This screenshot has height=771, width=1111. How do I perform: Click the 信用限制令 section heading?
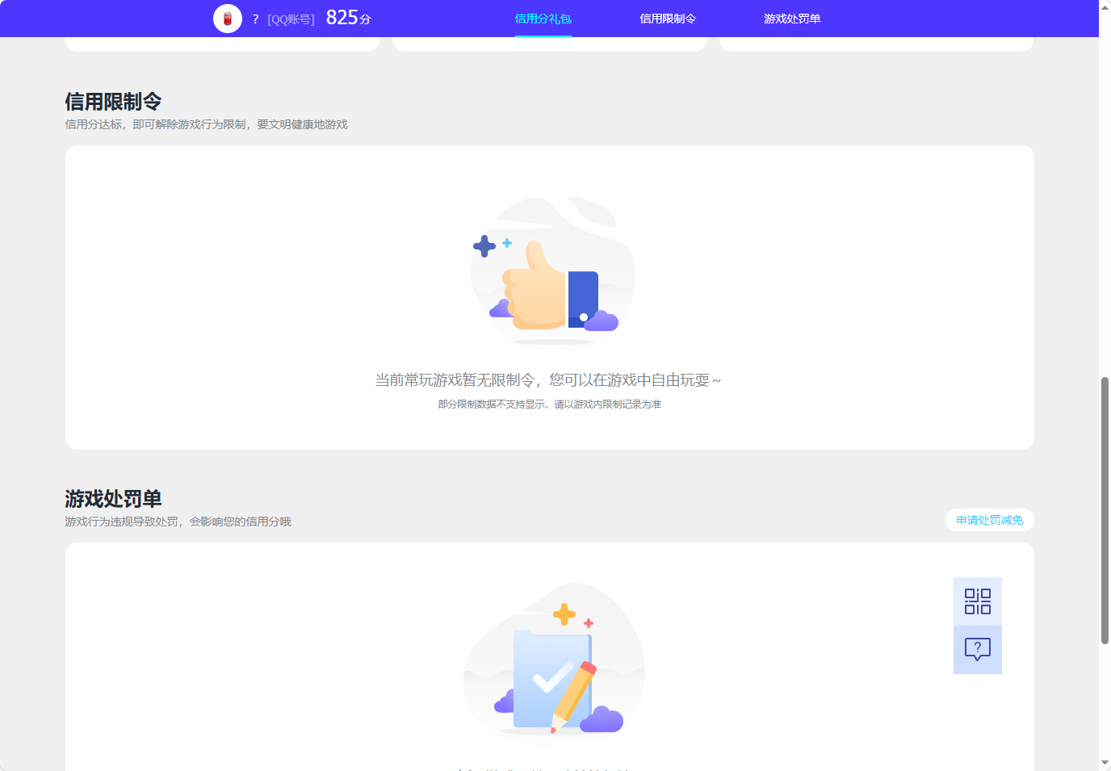pos(114,102)
